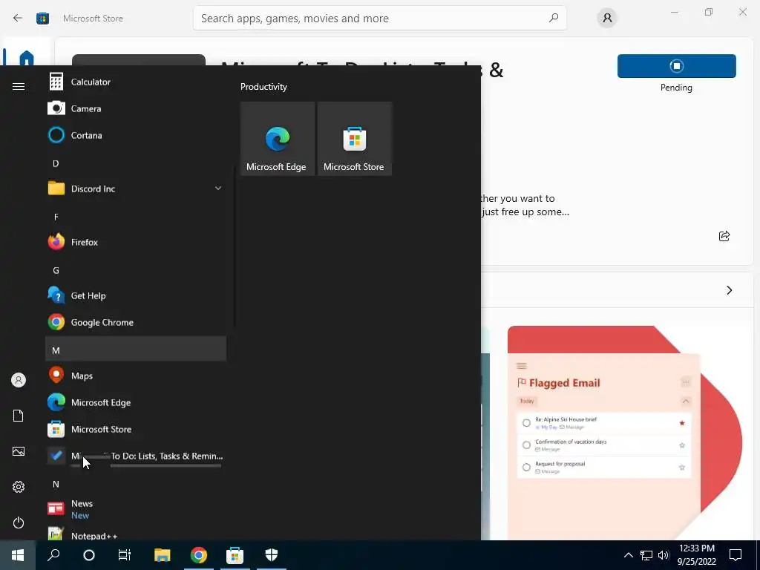Show hidden system tray icons
The width and height of the screenshot is (760, 570).
click(628, 555)
